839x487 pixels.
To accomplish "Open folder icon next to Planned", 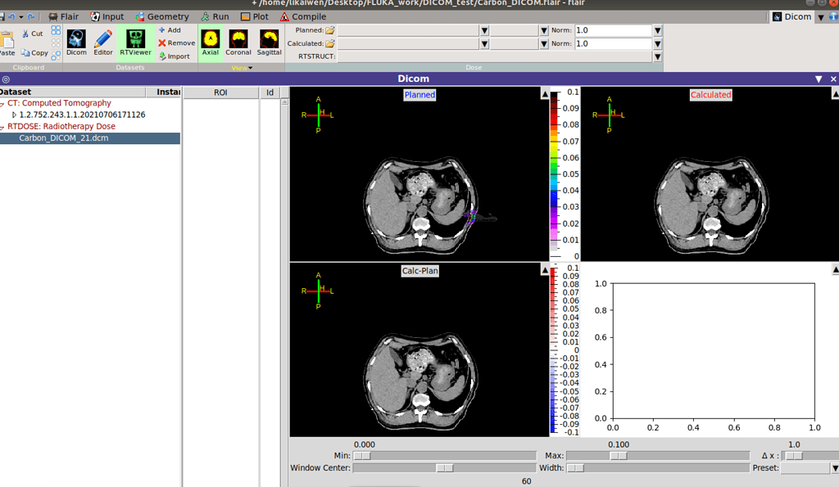I will (330, 30).
